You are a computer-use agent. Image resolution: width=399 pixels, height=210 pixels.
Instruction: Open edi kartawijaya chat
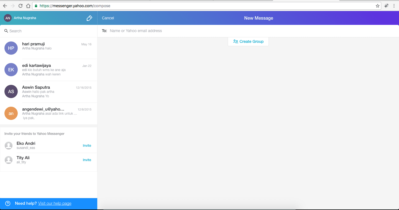coord(48,70)
